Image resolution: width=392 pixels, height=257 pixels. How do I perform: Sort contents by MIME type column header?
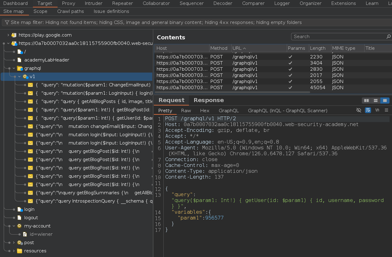coord(347,48)
